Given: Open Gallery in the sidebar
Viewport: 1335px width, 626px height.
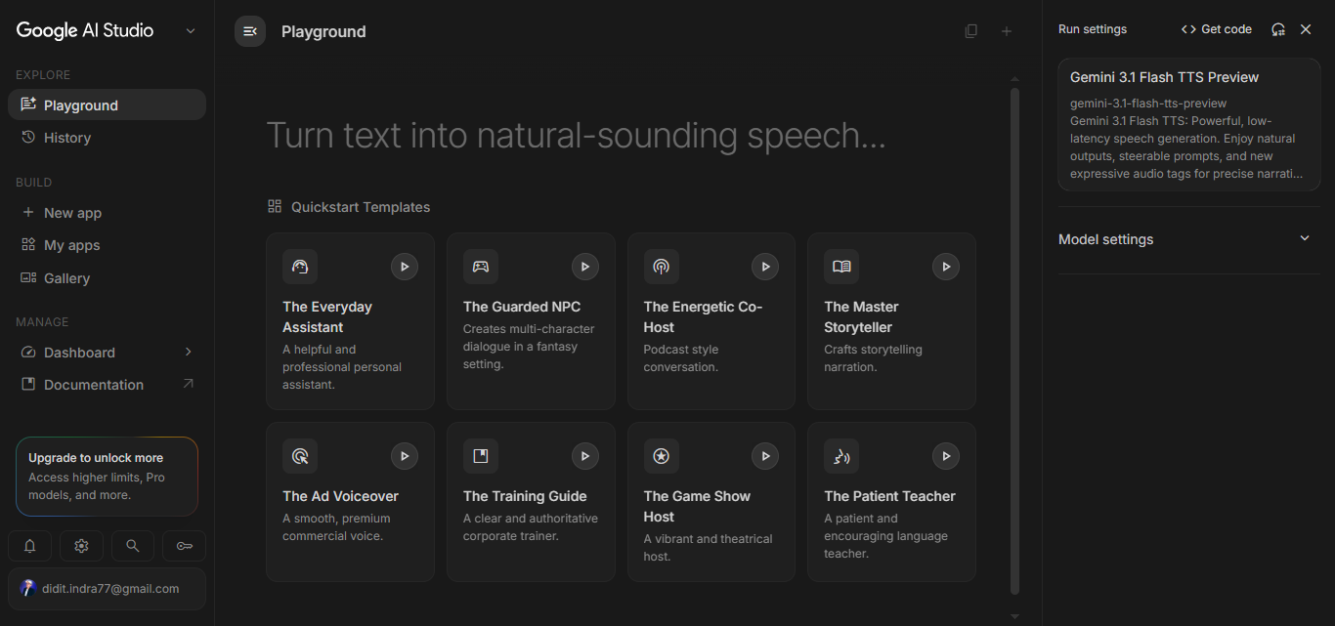Looking at the screenshot, I should click(108, 278).
